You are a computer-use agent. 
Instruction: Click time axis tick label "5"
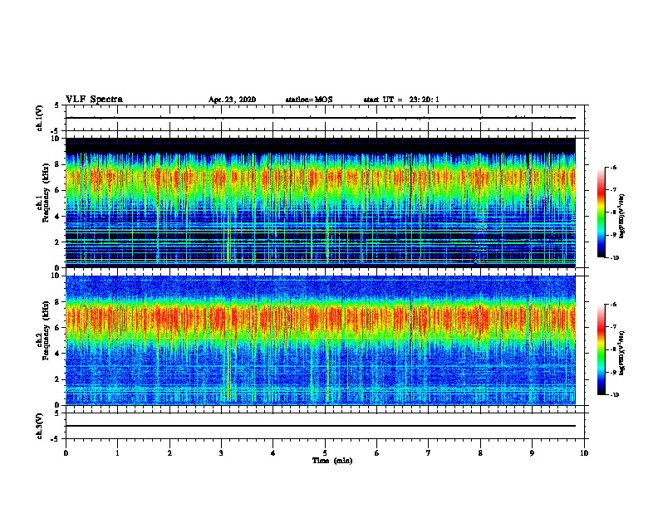point(325,453)
